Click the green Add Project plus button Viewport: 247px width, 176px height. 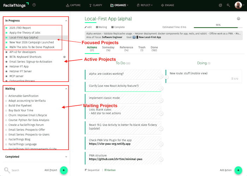coord(64,170)
